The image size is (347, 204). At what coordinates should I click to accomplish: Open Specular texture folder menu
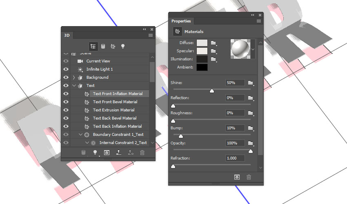[214, 51]
